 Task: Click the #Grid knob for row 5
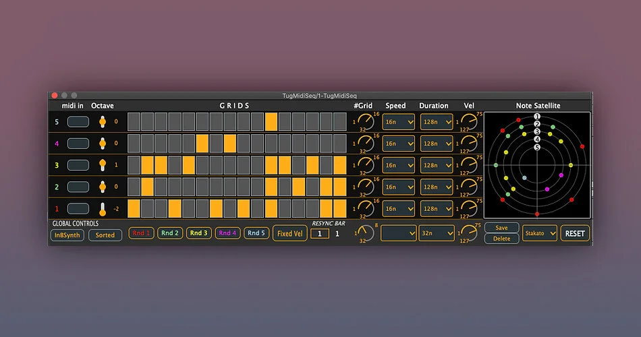pos(366,122)
